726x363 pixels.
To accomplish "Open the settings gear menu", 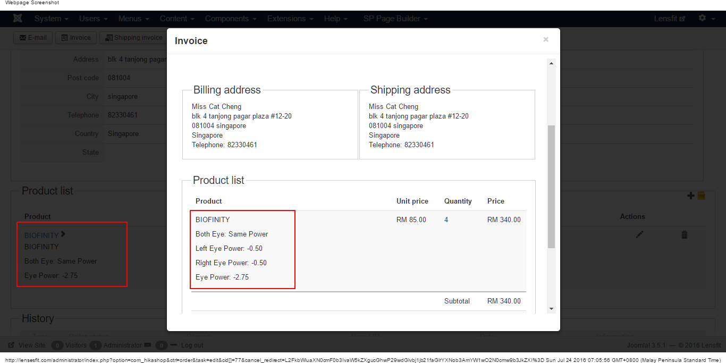I will pyautogui.click(x=705, y=18).
